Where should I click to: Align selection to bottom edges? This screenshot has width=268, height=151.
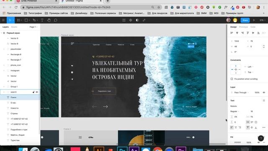(258, 33)
